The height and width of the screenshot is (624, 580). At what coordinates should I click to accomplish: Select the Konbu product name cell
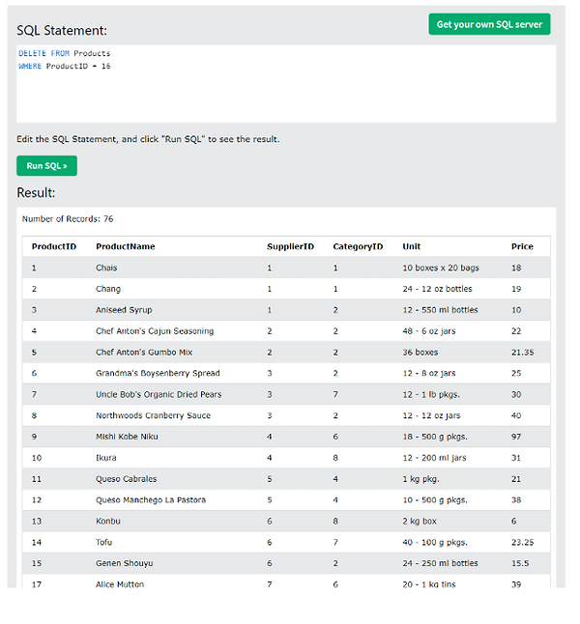(108, 521)
